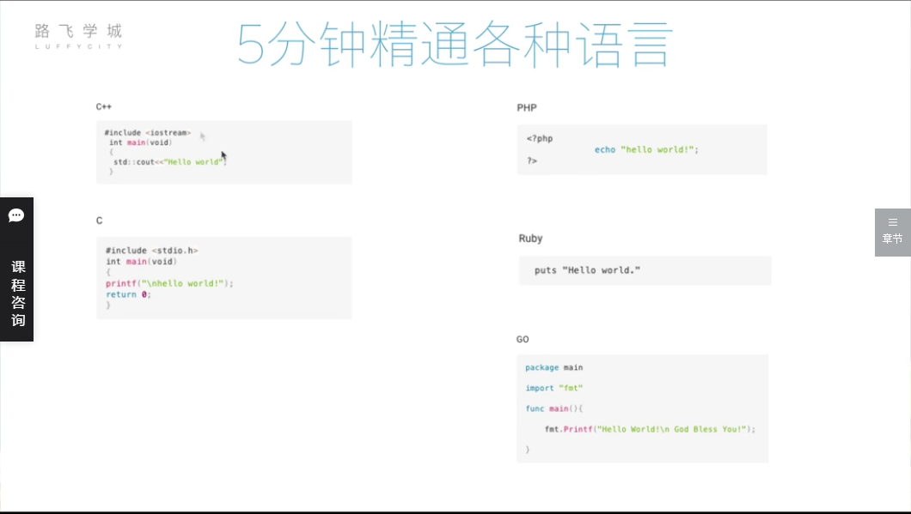Click the 路飞学城 LuffyCity logo
This screenshot has width=911, height=514.
78,35
